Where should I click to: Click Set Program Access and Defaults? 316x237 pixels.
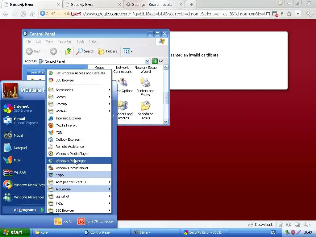click(x=79, y=73)
